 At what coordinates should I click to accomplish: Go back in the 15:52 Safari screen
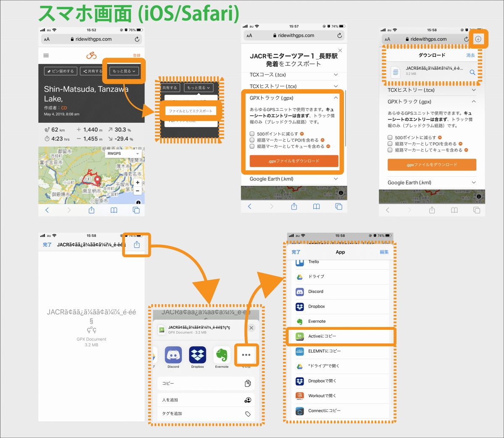click(47, 210)
